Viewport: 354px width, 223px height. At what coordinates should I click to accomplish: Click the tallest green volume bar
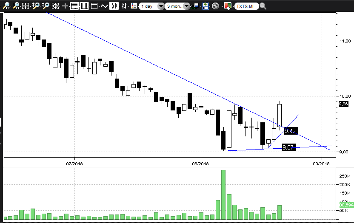223,195
